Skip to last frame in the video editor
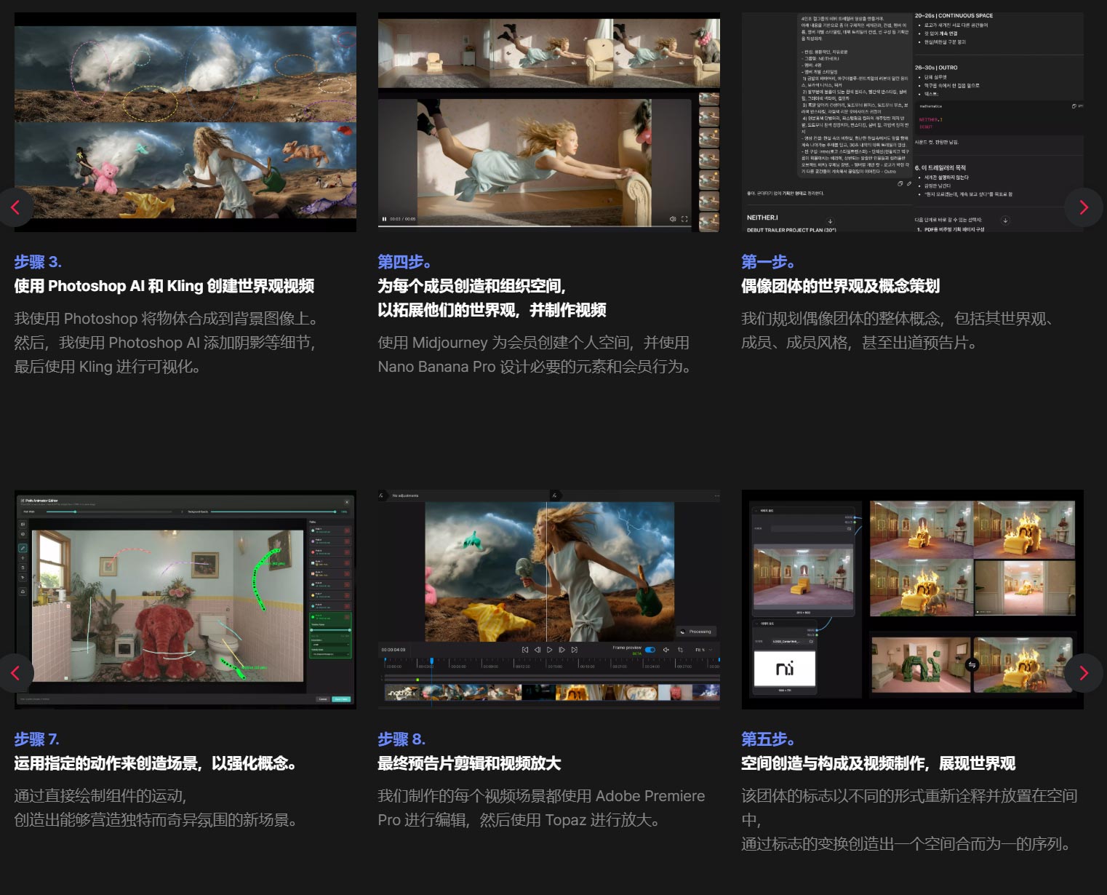 pyautogui.click(x=575, y=650)
